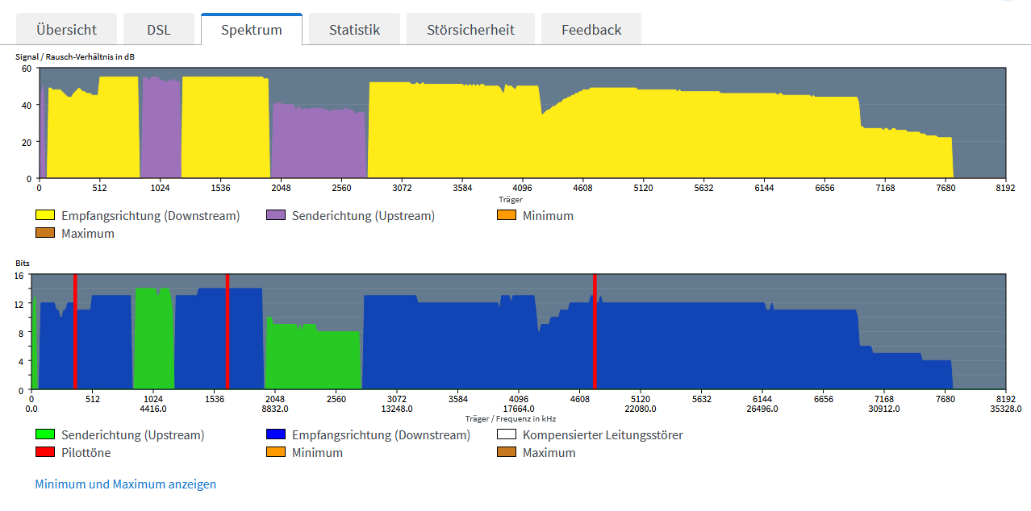Click the 'Träger' label under the SNR chart
This screenshot has height=511, width=1031.
tap(511, 198)
